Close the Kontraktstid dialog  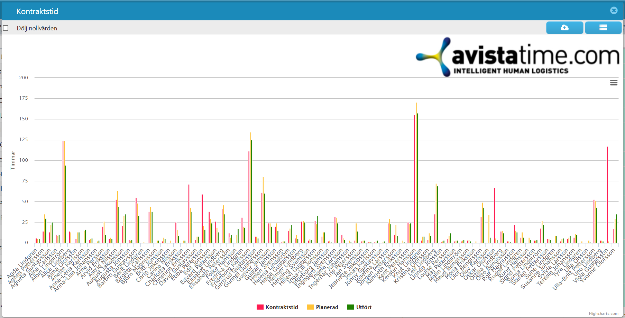(614, 10)
